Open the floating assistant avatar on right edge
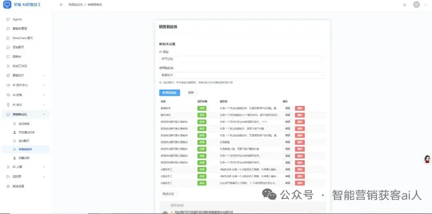 tap(427, 159)
